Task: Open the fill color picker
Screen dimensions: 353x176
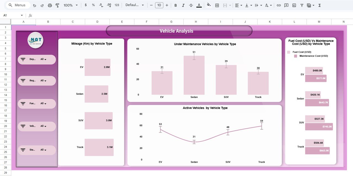Action: 208,5
